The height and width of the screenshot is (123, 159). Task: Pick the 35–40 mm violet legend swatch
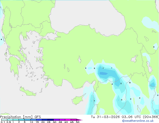62,120
